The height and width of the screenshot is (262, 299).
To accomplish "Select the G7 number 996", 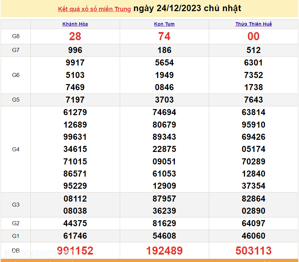I will point(75,50).
